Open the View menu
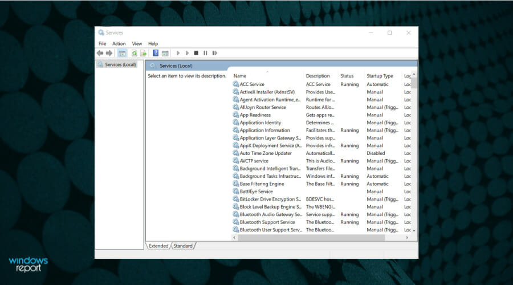 click(137, 43)
